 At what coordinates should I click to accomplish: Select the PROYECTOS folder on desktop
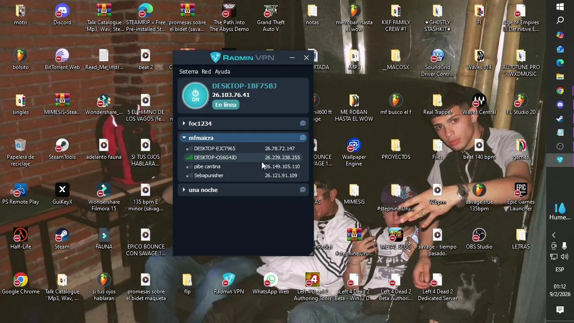pyautogui.click(x=396, y=149)
